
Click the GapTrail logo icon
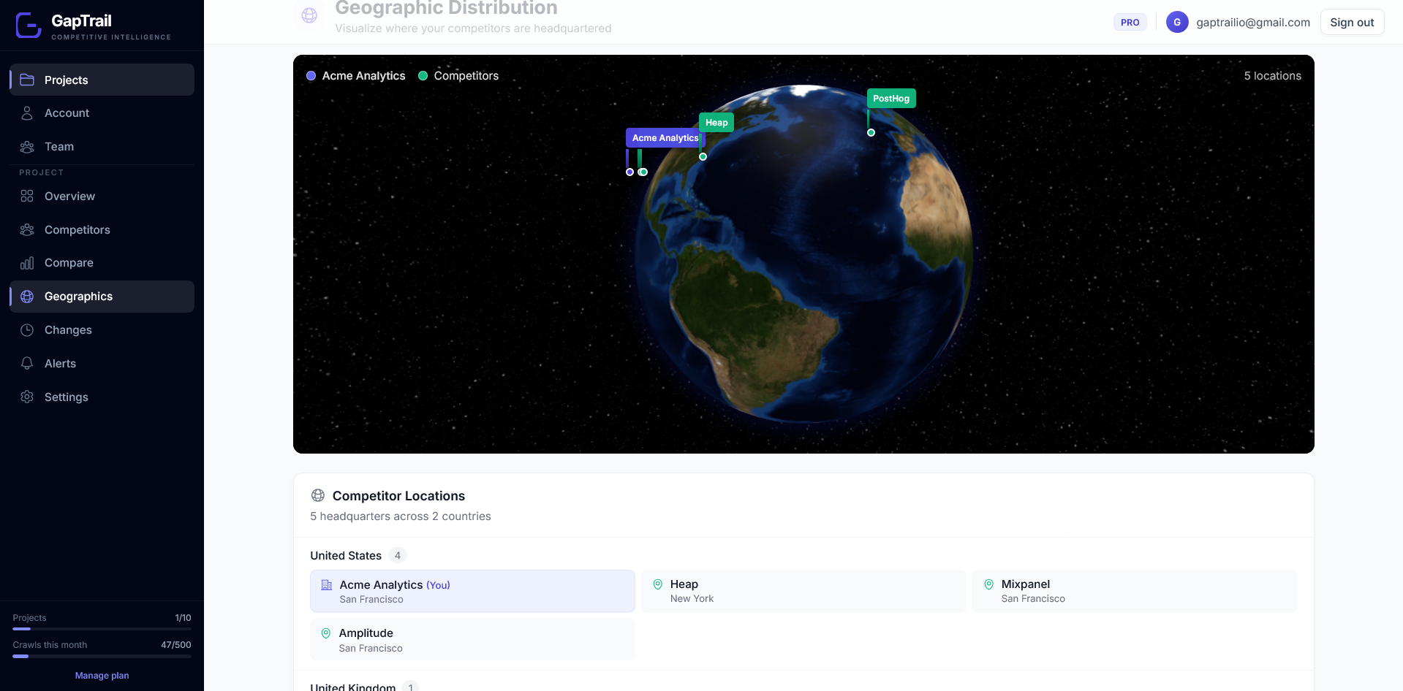pos(29,25)
